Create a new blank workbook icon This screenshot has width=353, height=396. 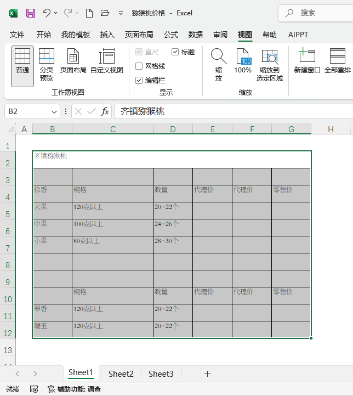89,13
